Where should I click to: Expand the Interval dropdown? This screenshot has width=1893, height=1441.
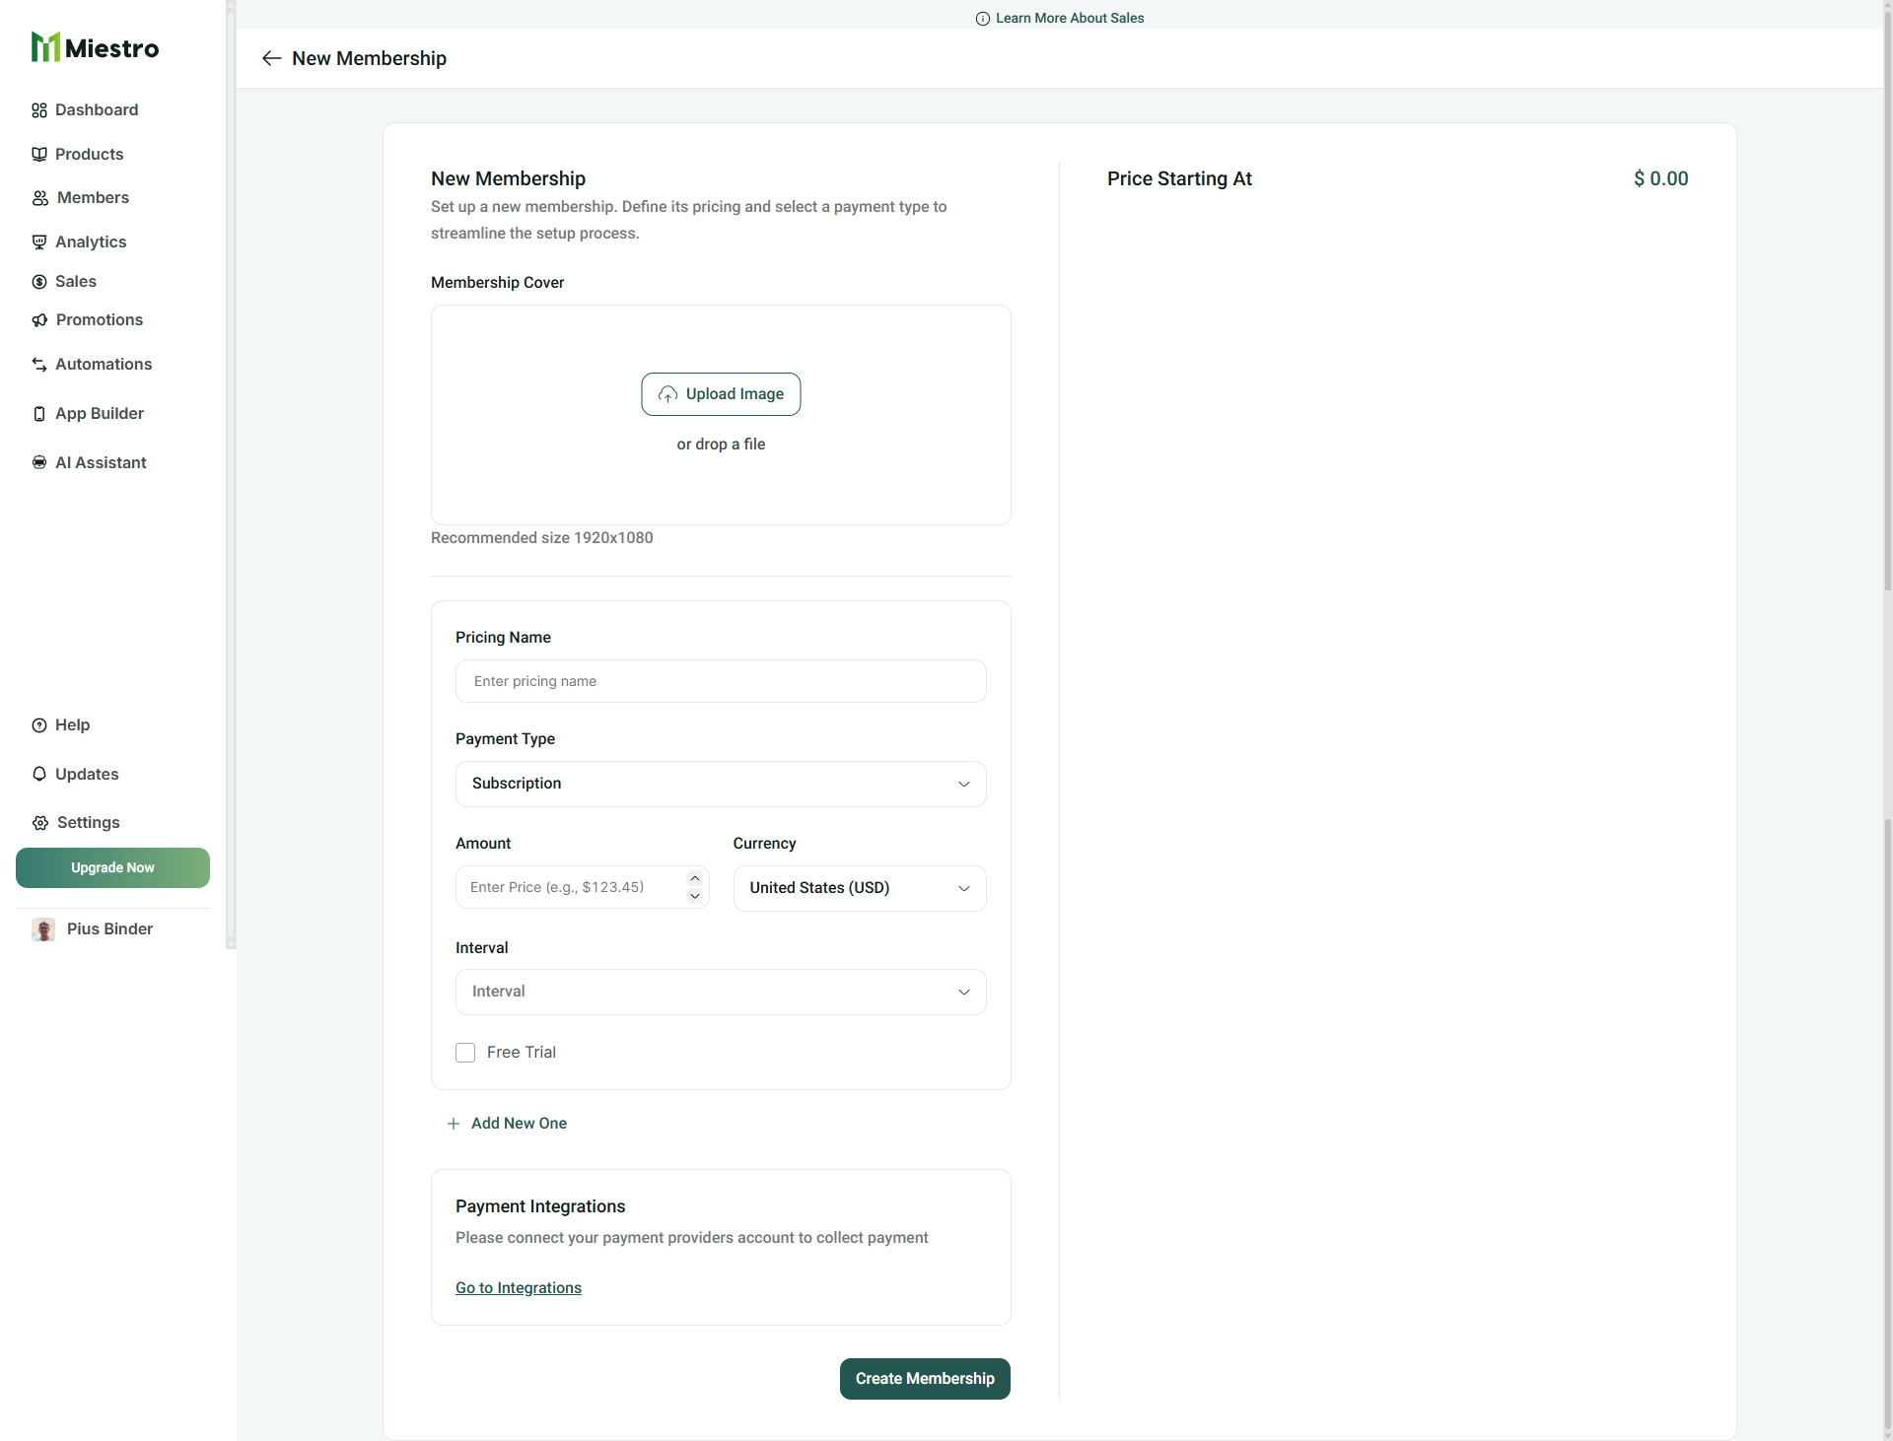(x=720, y=992)
